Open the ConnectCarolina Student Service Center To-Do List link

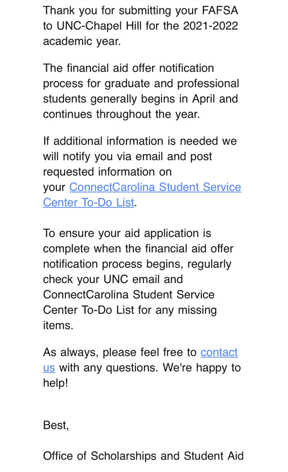(x=155, y=187)
